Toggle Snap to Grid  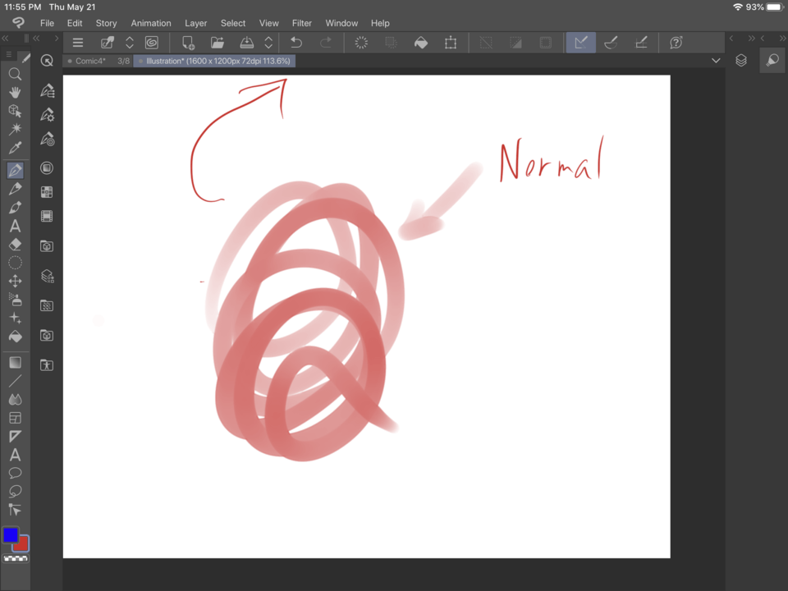pyautogui.click(x=641, y=43)
